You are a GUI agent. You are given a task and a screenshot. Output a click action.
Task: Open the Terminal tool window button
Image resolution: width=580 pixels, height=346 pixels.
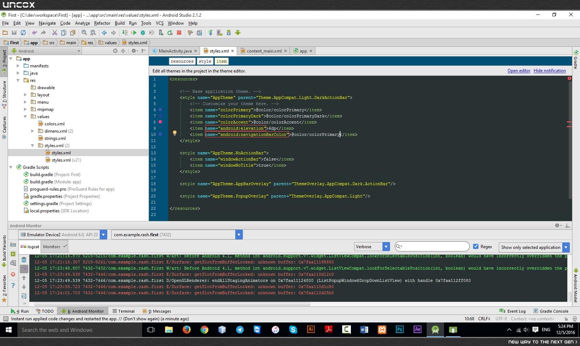pos(124,311)
